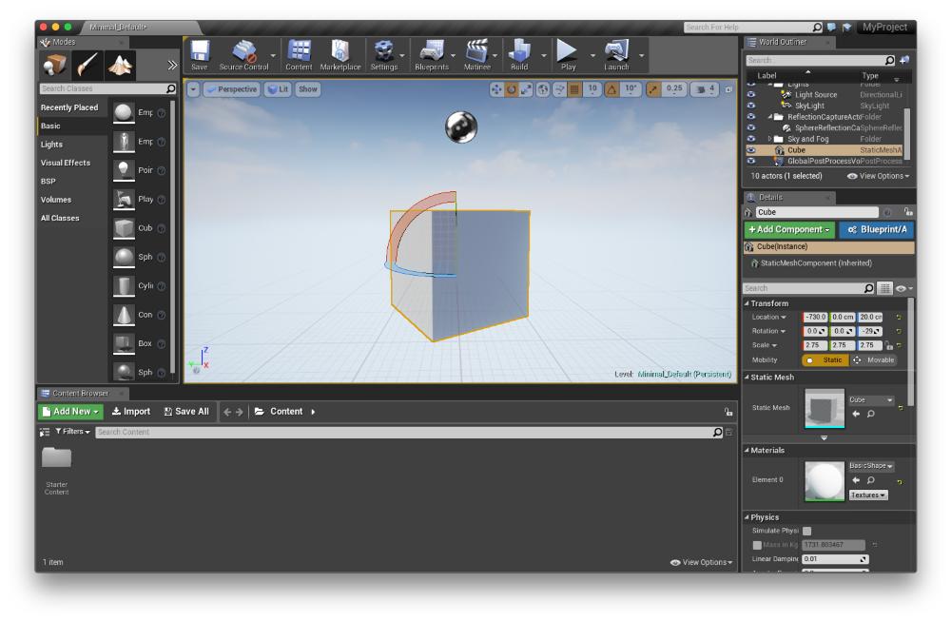The width and height of the screenshot is (951, 621).
Task: Click the Add Component button
Action: tap(788, 230)
